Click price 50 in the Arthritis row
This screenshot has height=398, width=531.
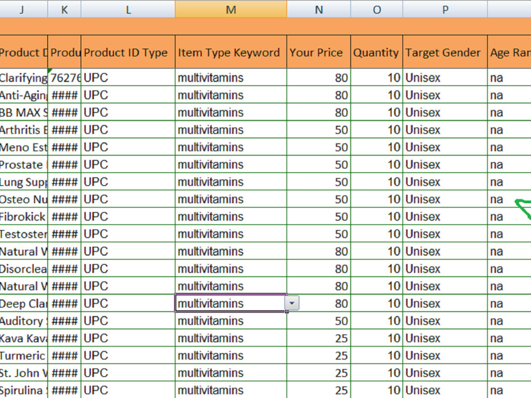319,129
